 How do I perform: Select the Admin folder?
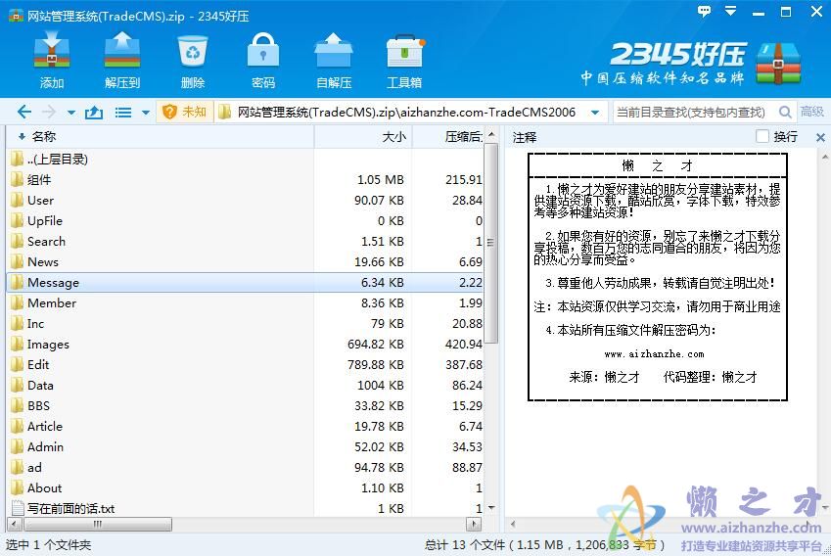point(245,446)
